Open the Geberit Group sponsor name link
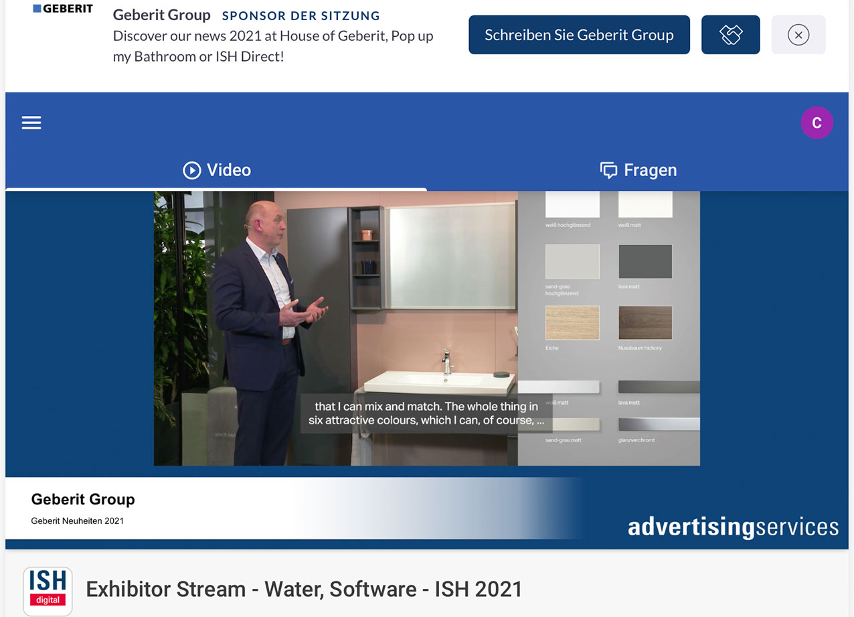Image resolution: width=854 pixels, height=617 pixels. tap(161, 15)
